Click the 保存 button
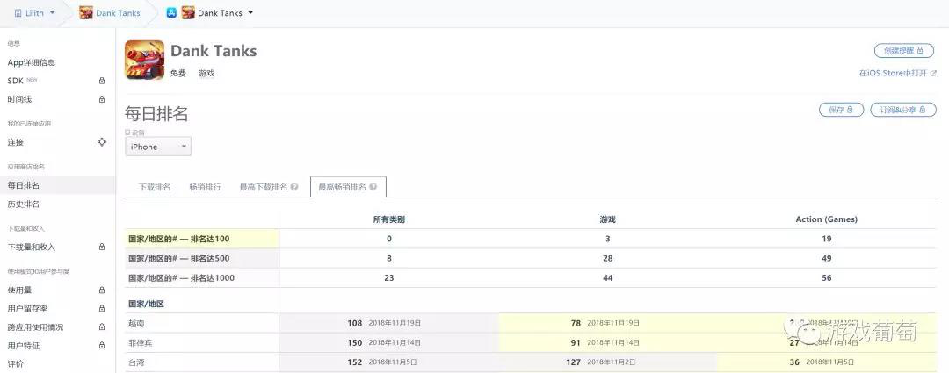The height and width of the screenshot is (373, 949). click(x=840, y=110)
